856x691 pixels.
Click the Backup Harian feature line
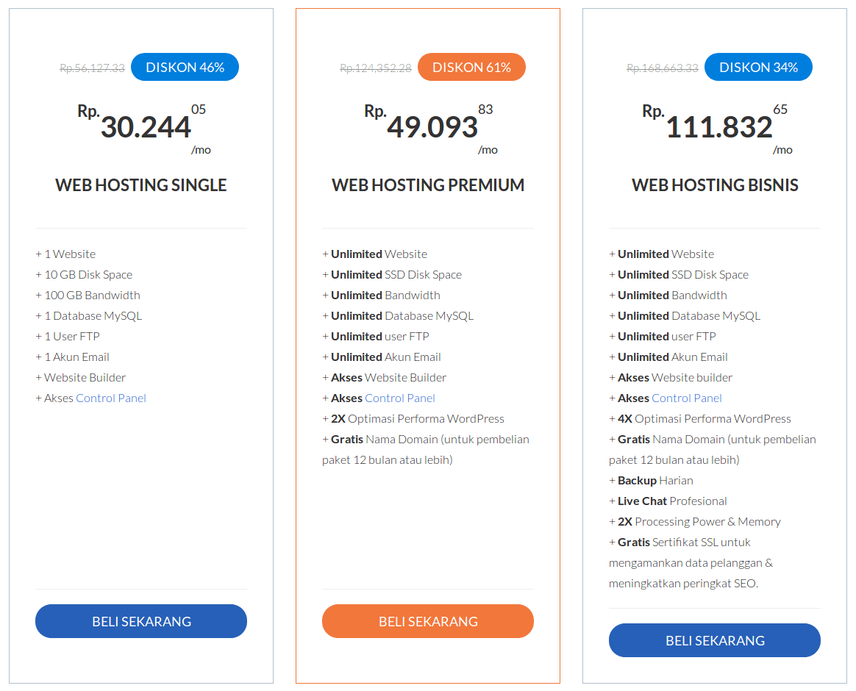652,481
